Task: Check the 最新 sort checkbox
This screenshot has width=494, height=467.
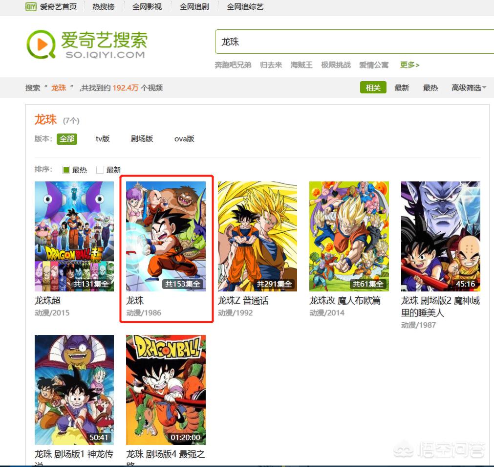Action: (x=100, y=170)
